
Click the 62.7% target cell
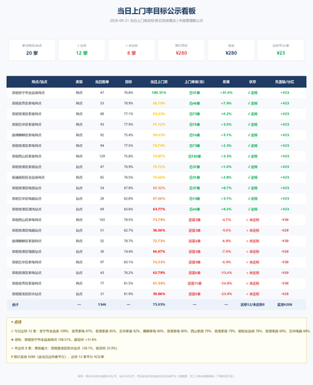pyautogui.click(x=128, y=230)
